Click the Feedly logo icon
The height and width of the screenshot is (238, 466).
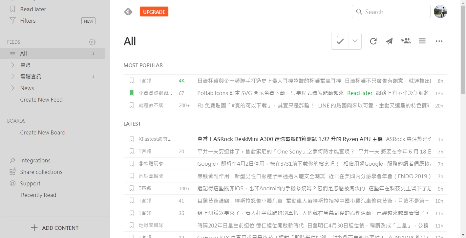[128, 12]
